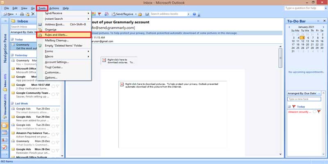Toggle category box on Amazon Pay balance email
This screenshot has width=328, height=164.
(54, 134)
